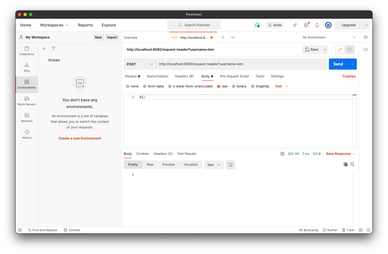Open the Pre-request Script tab
The width and height of the screenshot is (388, 254).
coord(234,76)
